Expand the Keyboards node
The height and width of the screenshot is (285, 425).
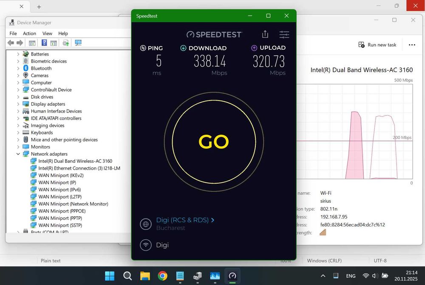18,132
